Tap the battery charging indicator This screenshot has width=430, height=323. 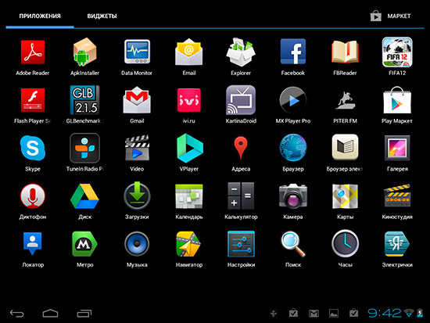420,313
